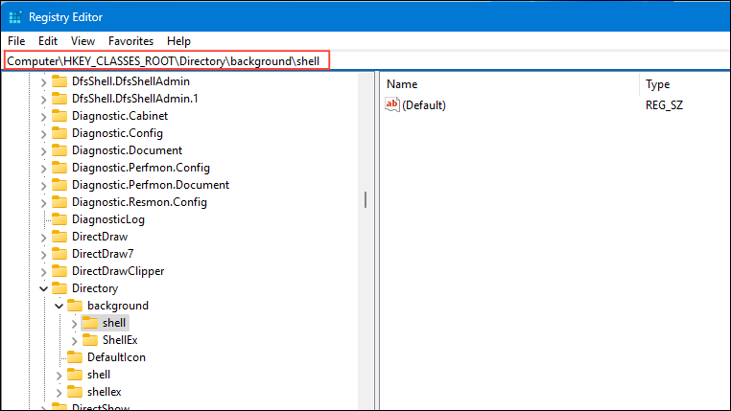The width and height of the screenshot is (731, 411).
Task: Open the File menu
Action: click(16, 41)
